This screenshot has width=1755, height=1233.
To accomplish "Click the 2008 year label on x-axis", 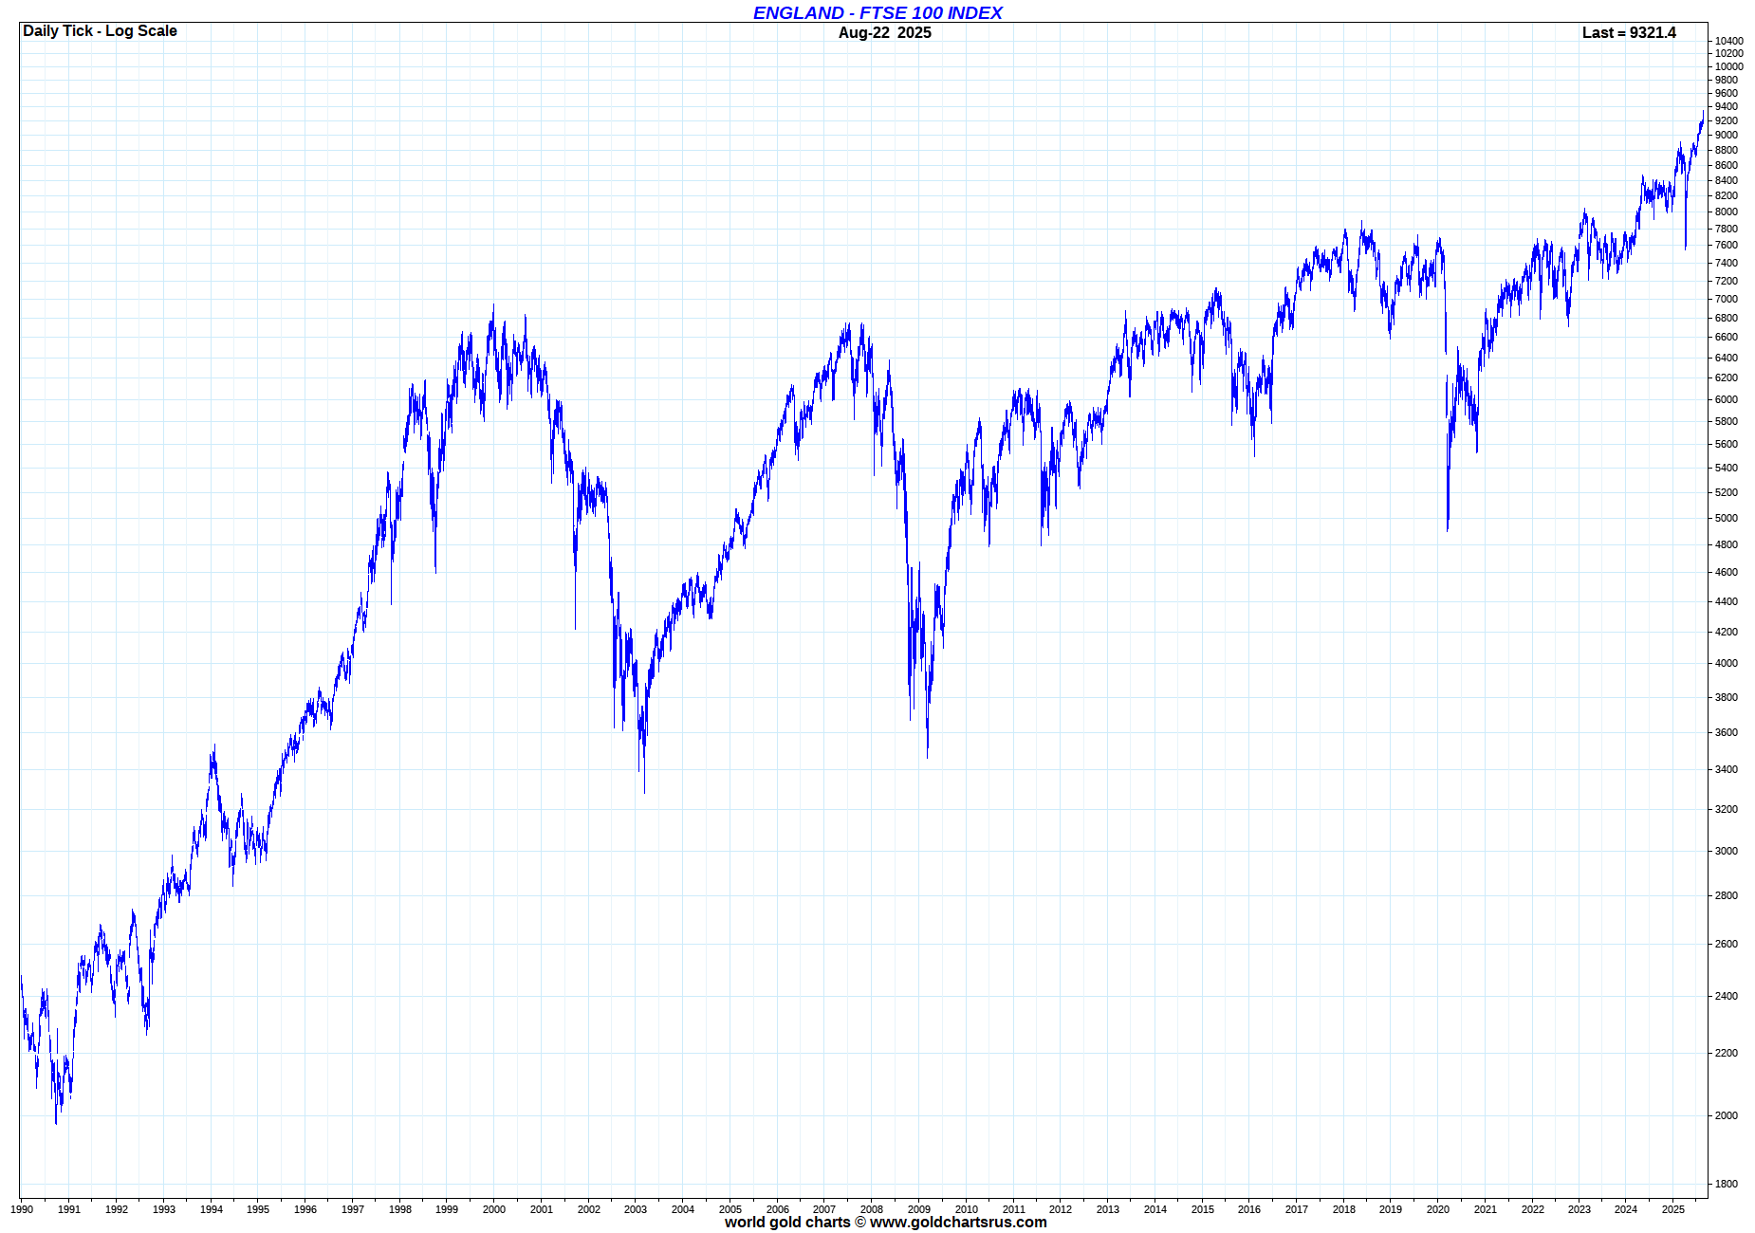I will coord(872,1209).
